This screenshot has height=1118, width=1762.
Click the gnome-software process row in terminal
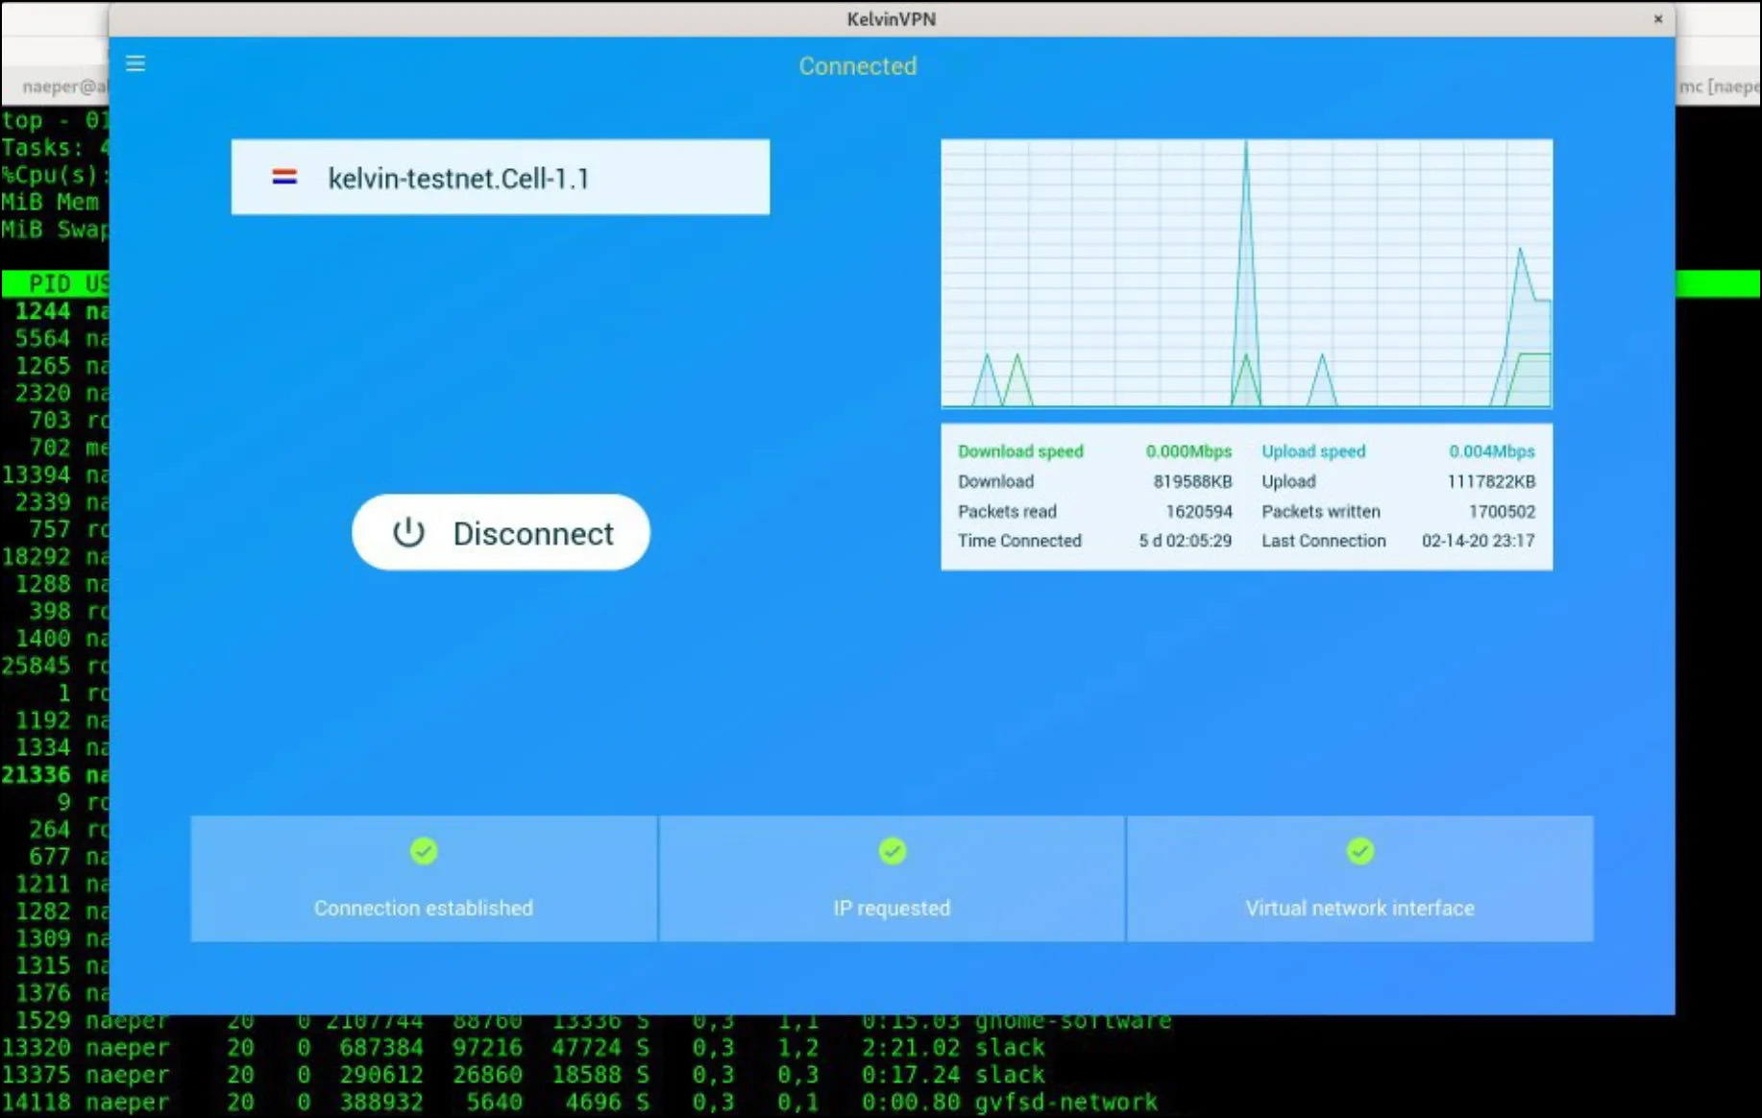click(586, 1021)
